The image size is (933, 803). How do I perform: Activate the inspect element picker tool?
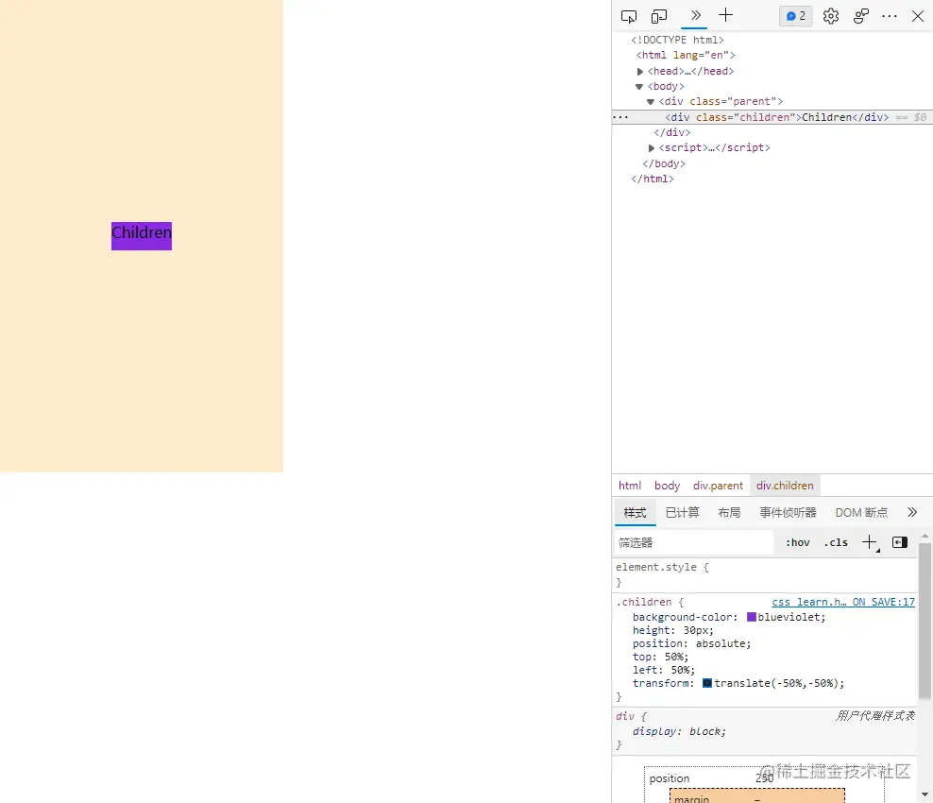point(628,16)
